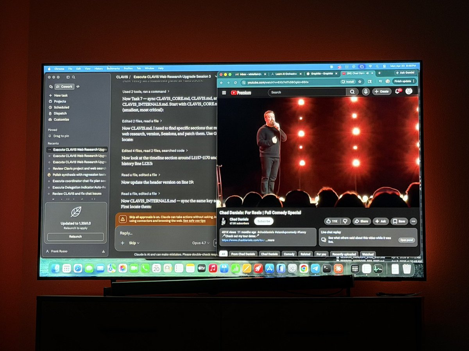Bookmark this page with the star icon
The height and width of the screenshot is (351, 469).
[360, 82]
